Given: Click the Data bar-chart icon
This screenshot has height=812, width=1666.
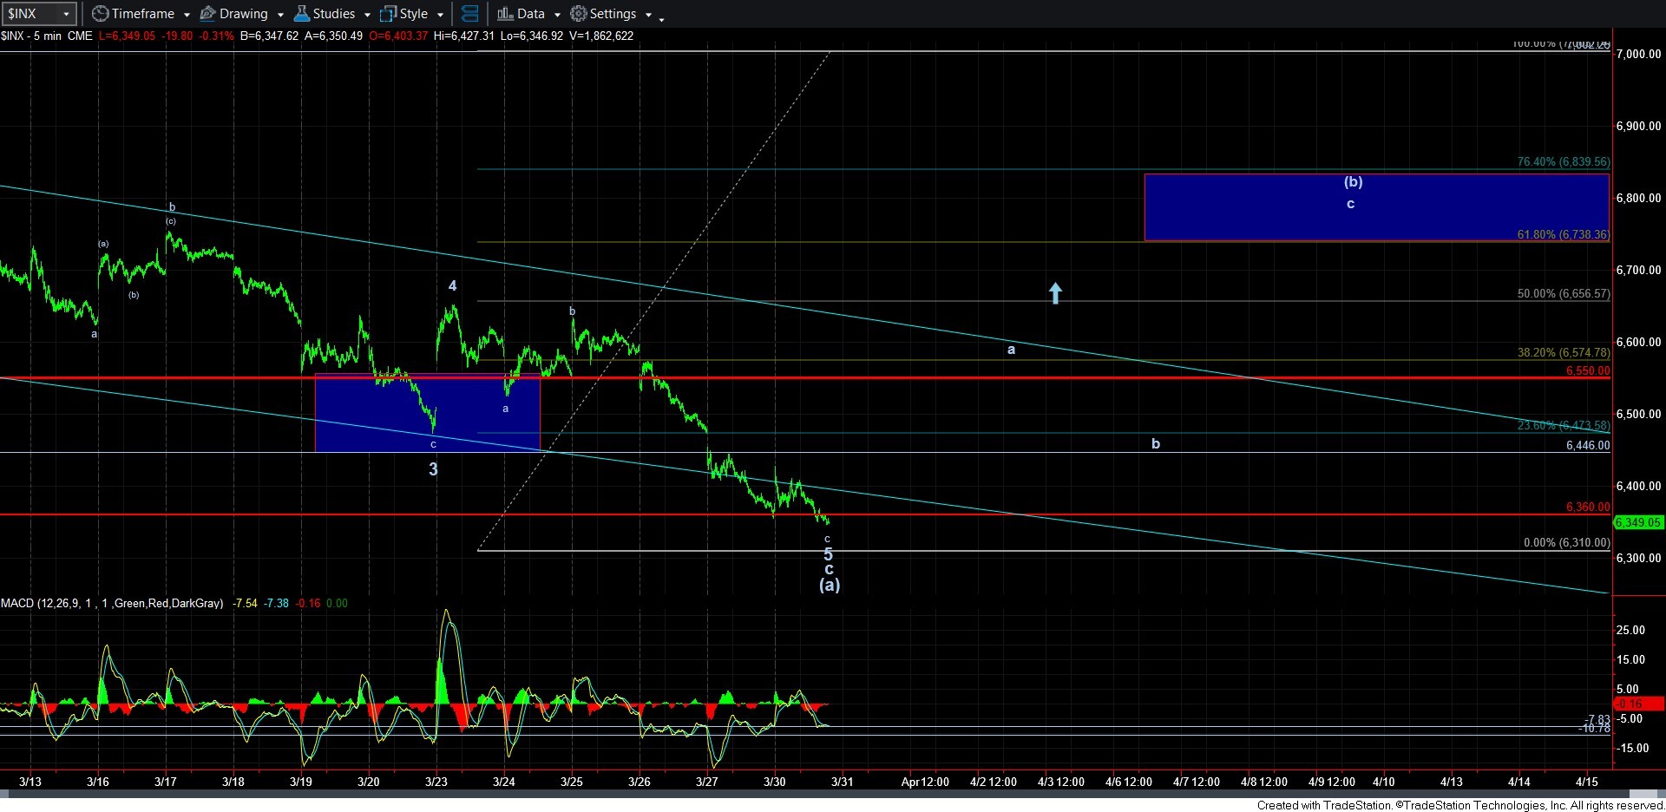Looking at the screenshot, I should (x=505, y=14).
